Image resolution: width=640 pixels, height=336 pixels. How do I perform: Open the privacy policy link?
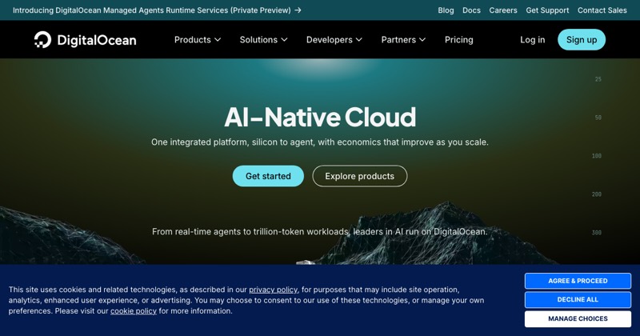tap(273, 290)
